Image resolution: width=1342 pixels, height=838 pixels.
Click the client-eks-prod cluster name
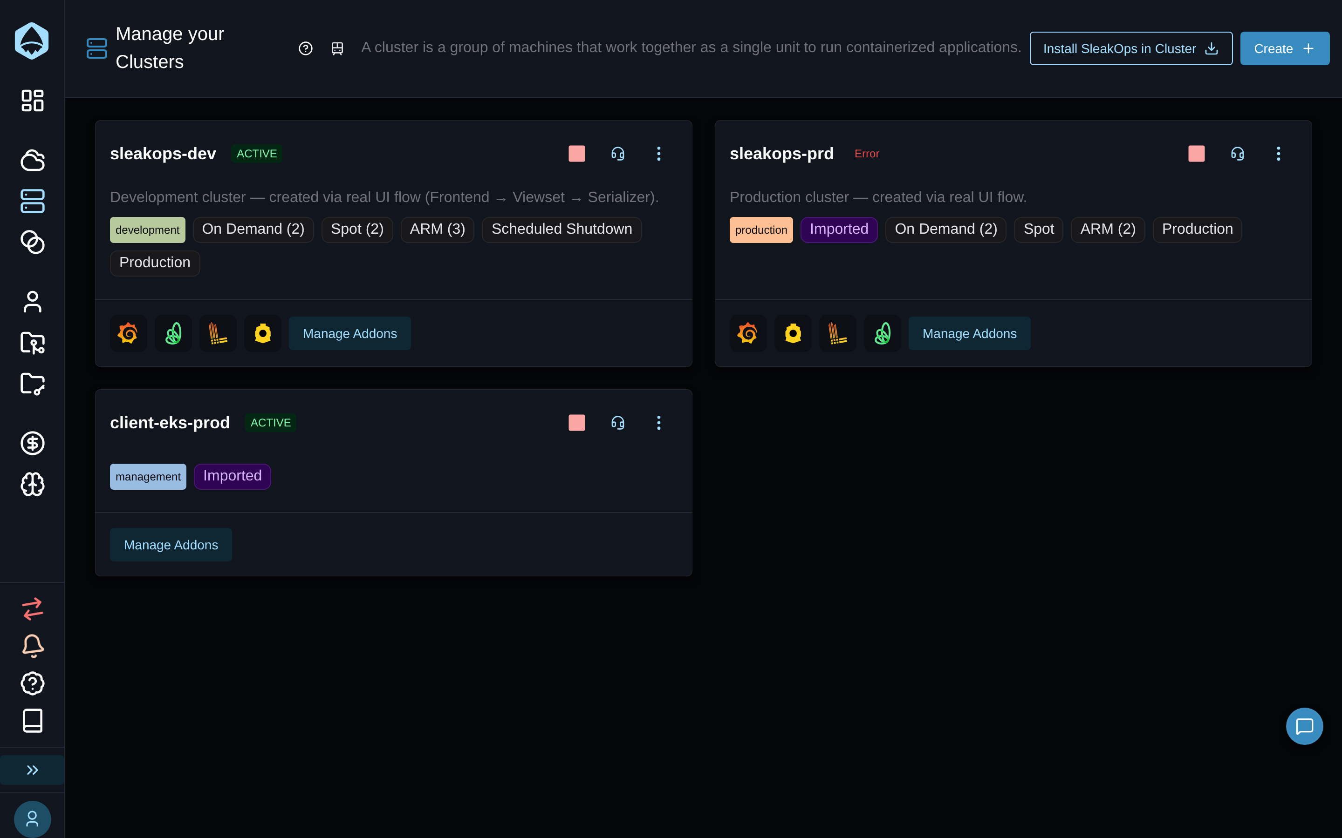(x=170, y=423)
